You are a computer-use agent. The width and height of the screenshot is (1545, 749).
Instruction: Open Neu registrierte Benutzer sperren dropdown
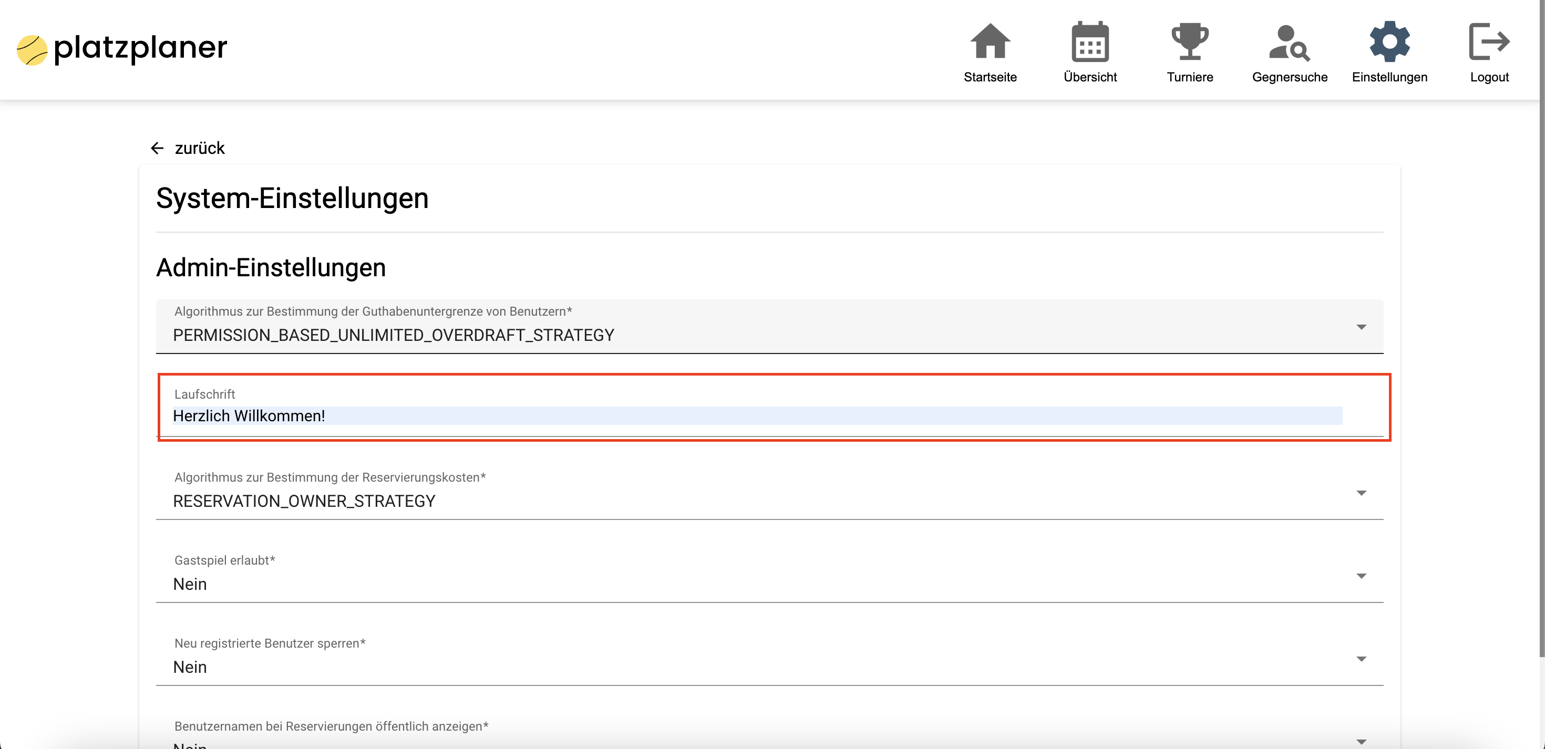[769, 659]
